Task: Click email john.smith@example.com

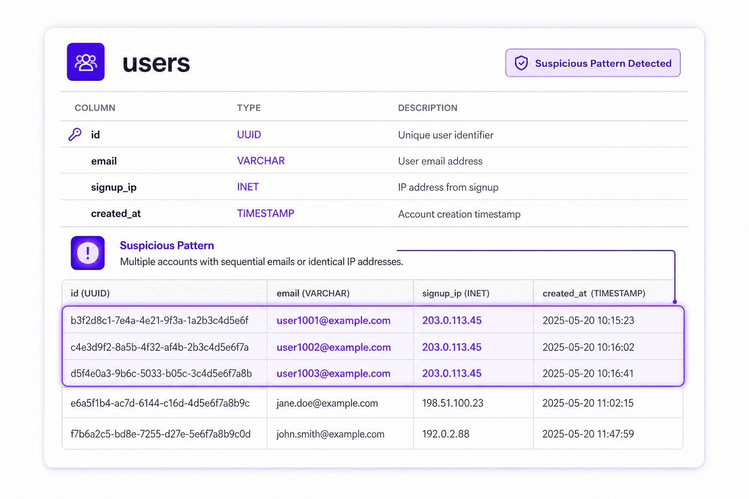Action: click(330, 434)
